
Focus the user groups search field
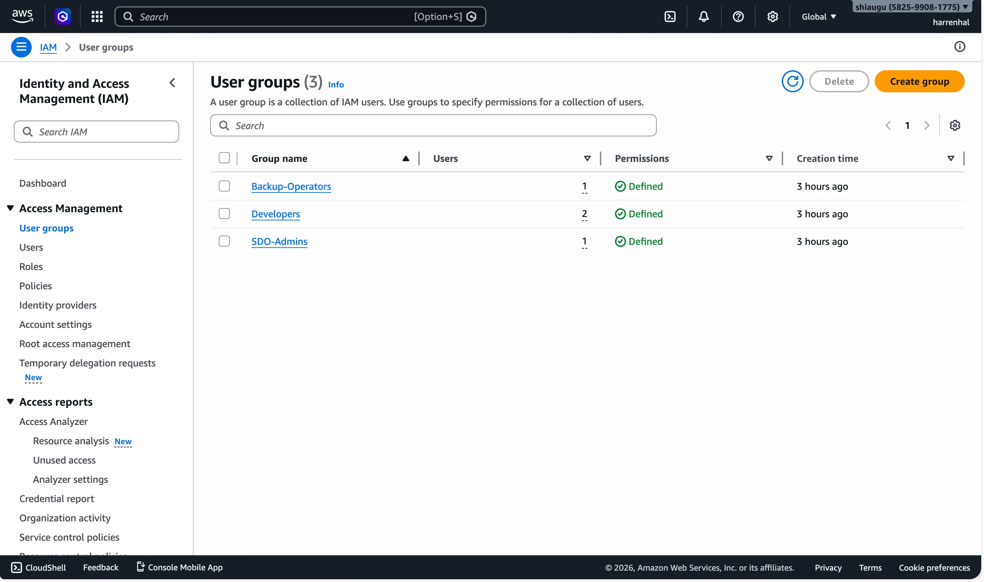(x=433, y=125)
